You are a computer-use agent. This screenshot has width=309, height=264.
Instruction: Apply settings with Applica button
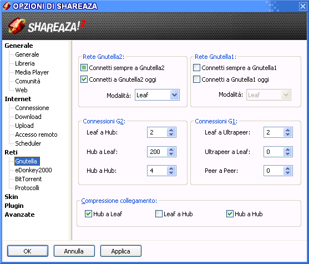click(120, 251)
